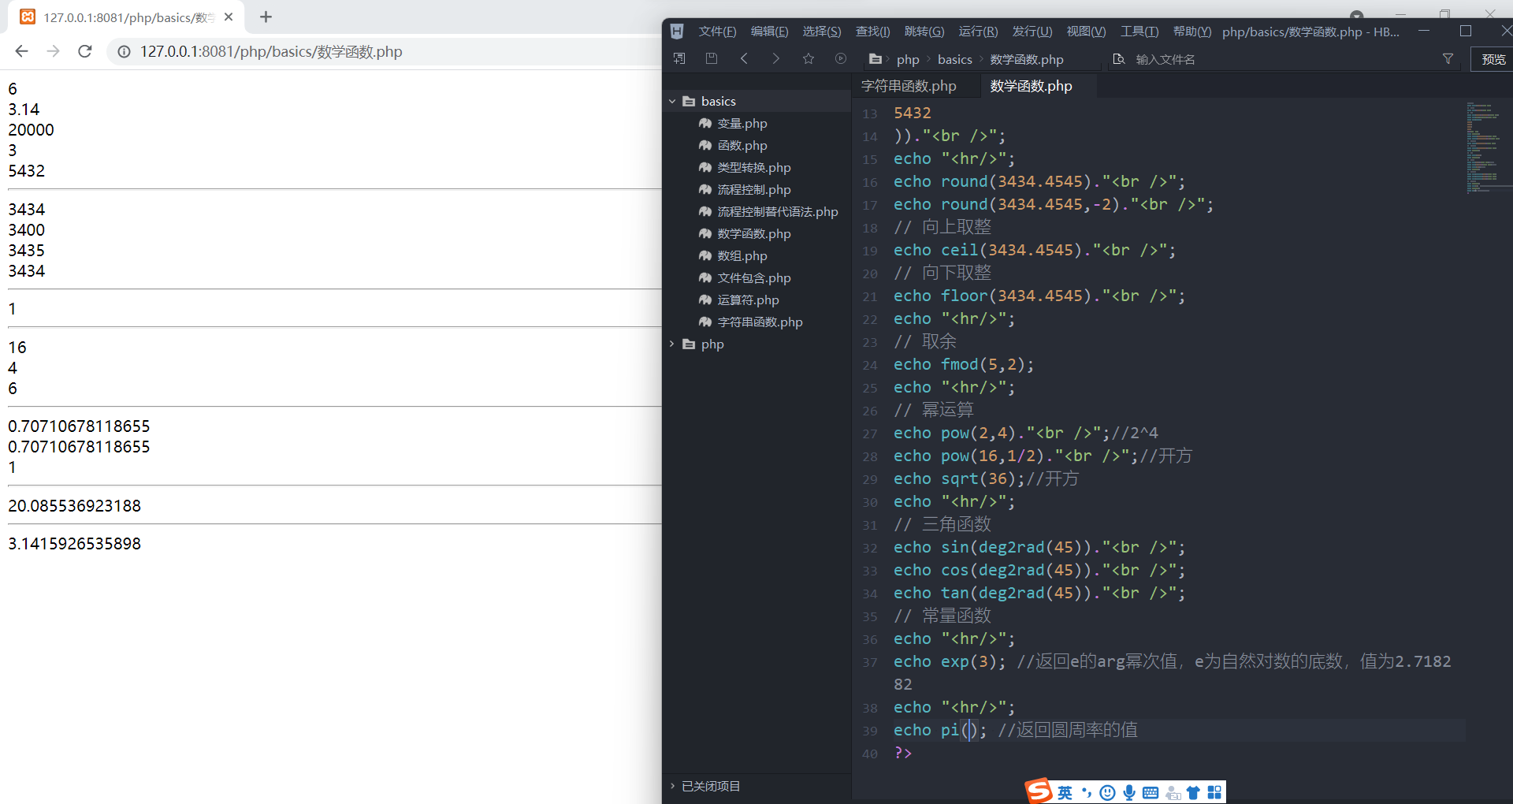Open the 选择(S) menu
Image resolution: width=1513 pixels, height=804 pixels.
(x=822, y=32)
